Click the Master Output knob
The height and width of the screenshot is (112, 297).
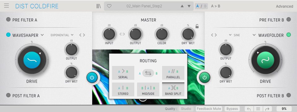(x=136, y=34)
